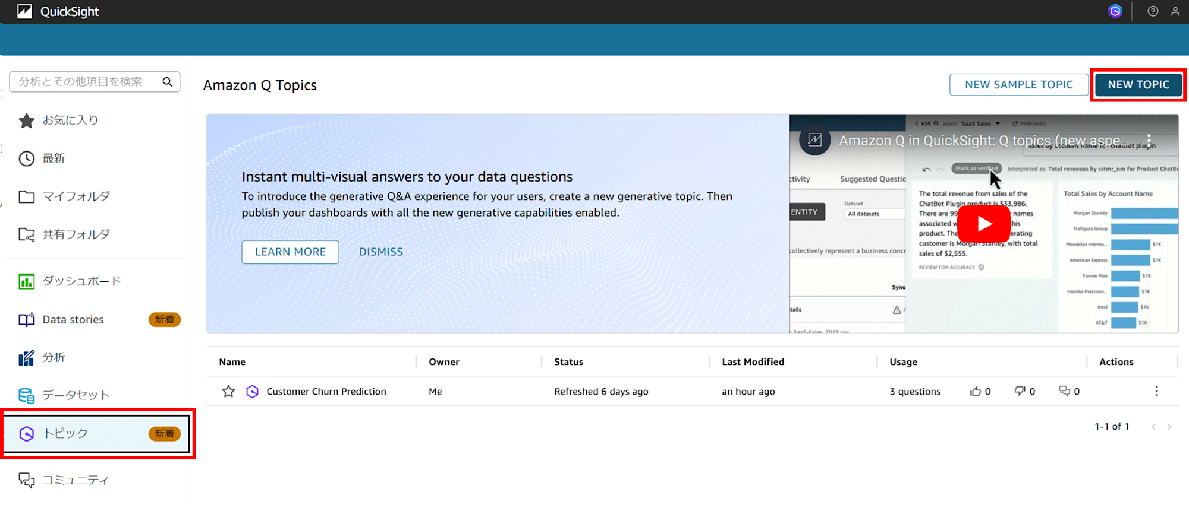Click the 分析 analysis chart icon
Screen dimensions: 1189x508
tap(26, 358)
